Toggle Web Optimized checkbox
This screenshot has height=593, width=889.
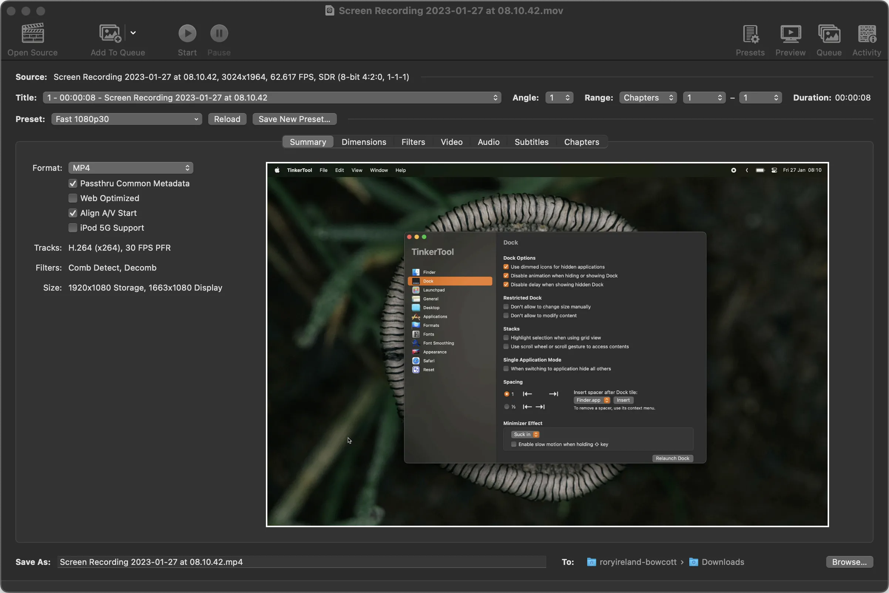point(71,199)
